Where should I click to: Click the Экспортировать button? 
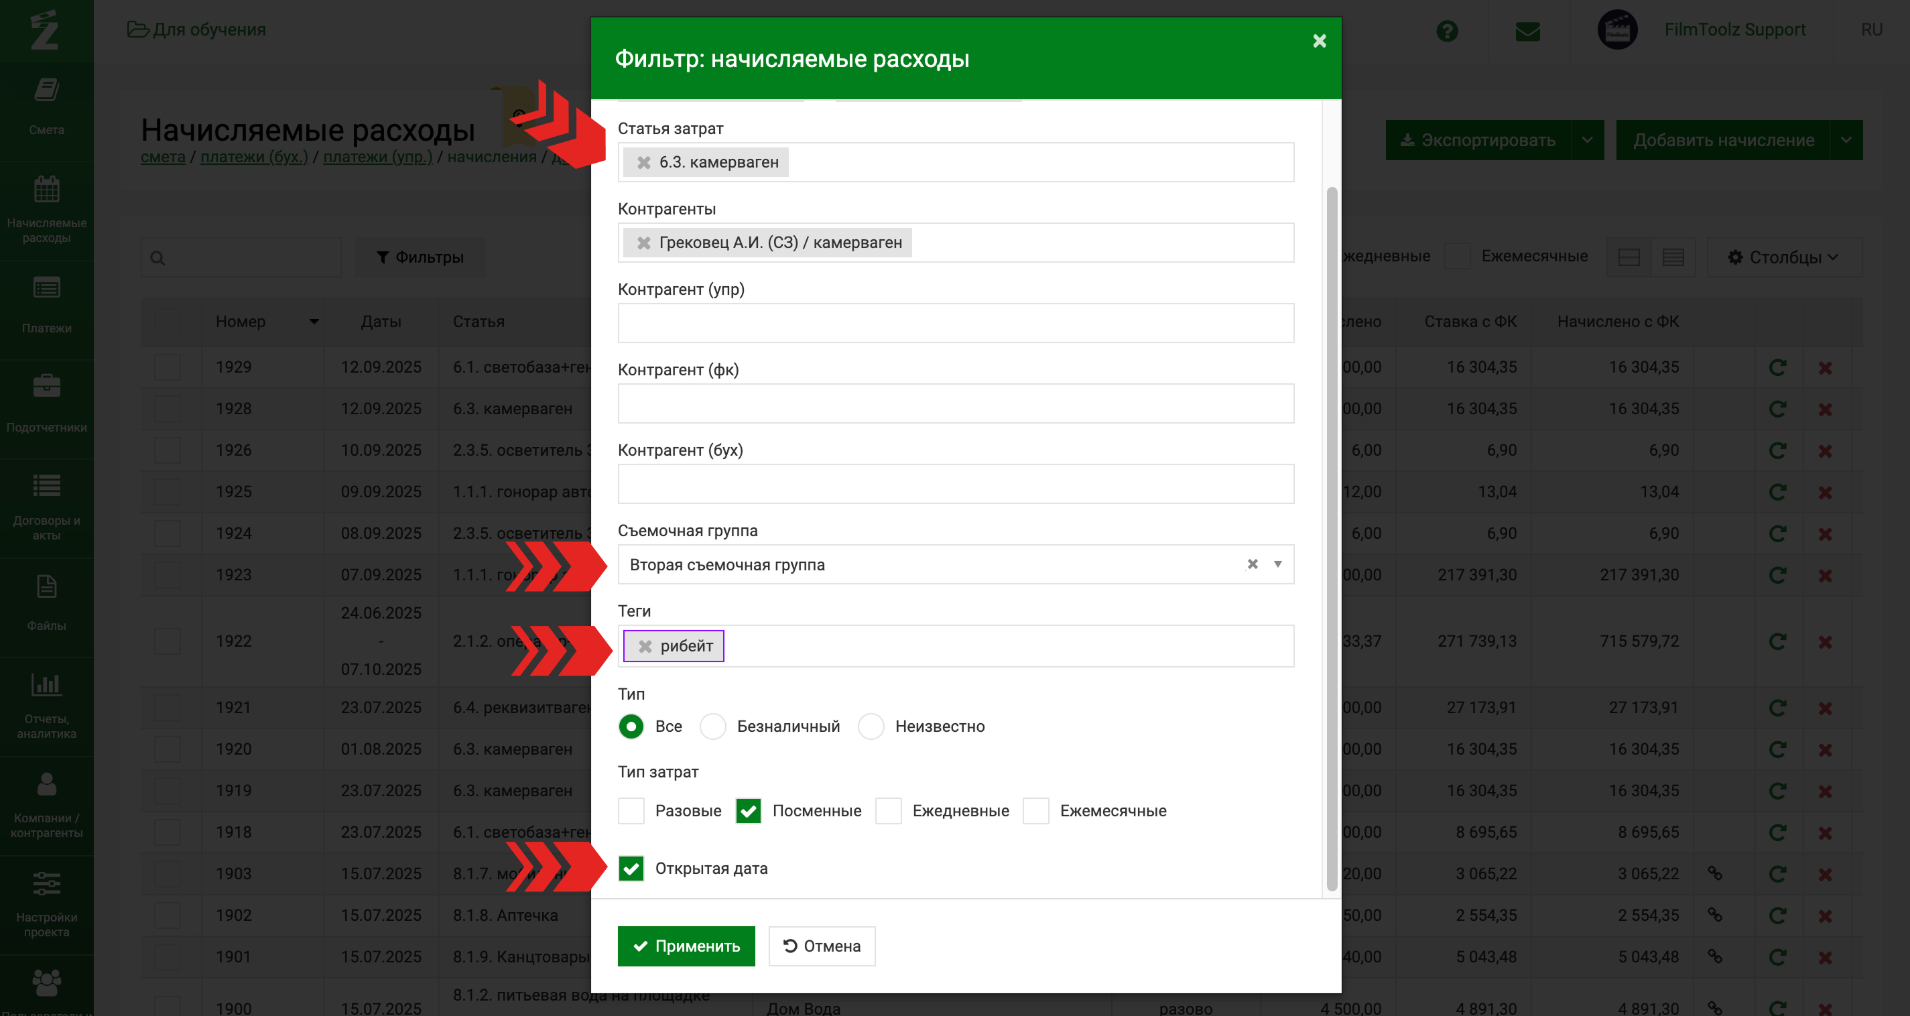[1478, 140]
